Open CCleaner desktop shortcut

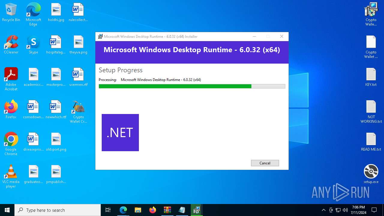11,45
